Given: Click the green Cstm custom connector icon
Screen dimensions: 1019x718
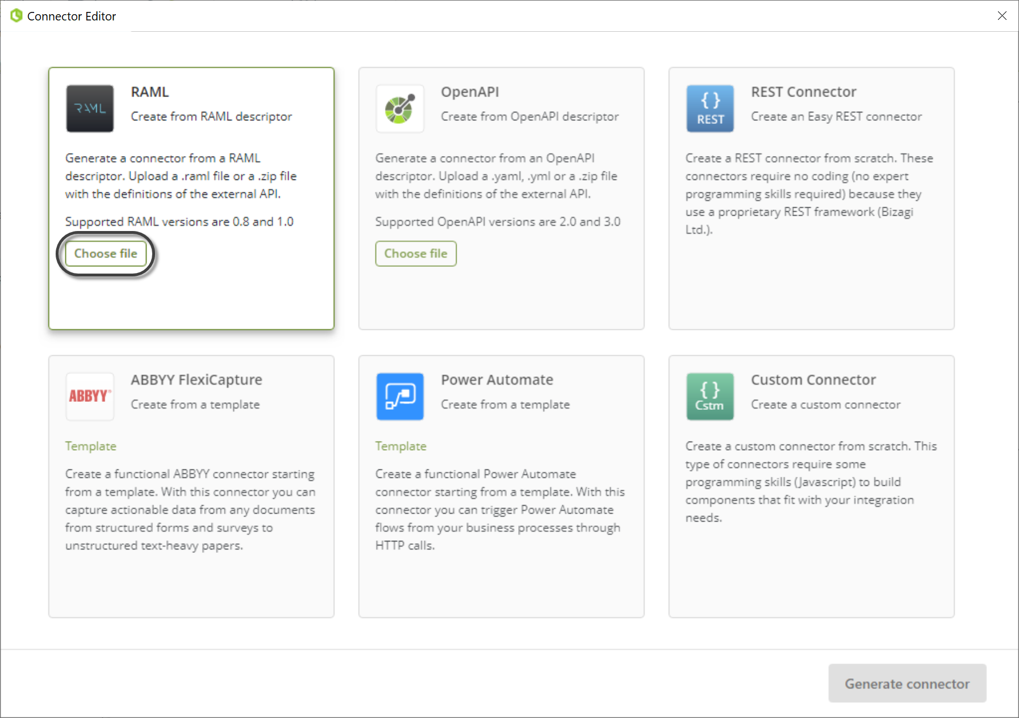Looking at the screenshot, I should (710, 396).
